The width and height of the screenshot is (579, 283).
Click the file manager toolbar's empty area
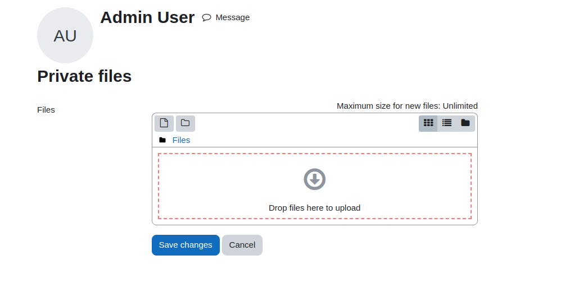[x=306, y=124]
